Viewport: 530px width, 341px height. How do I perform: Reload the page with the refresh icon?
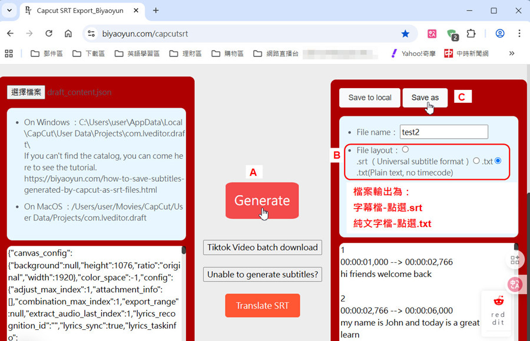tap(49, 34)
